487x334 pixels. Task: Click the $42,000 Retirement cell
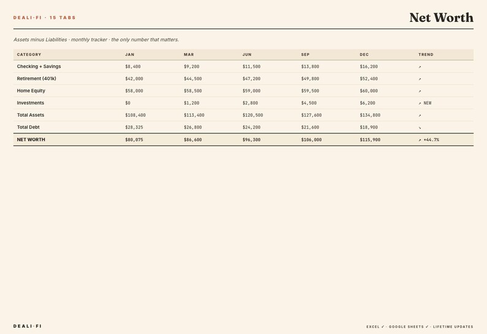point(134,79)
